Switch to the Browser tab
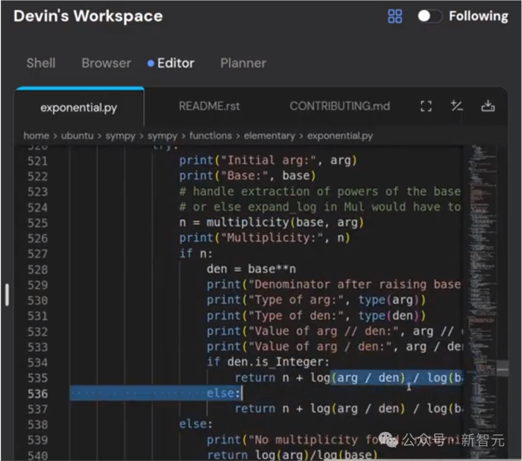The image size is (522, 461). click(106, 63)
